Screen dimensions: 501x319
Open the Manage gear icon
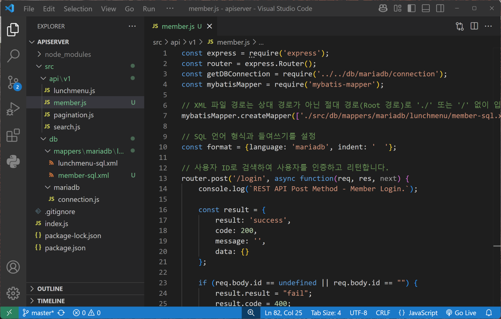click(13, 294)
